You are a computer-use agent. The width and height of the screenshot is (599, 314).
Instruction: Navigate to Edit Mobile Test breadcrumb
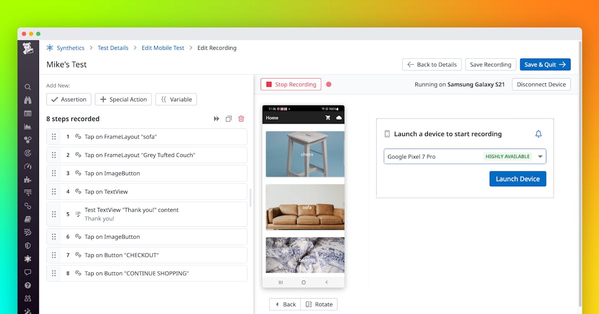point(163,48)
